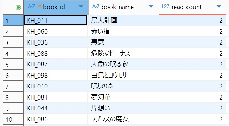Click the numeric type icon in read_count header
229x126 pixels.
click(166, 7)
